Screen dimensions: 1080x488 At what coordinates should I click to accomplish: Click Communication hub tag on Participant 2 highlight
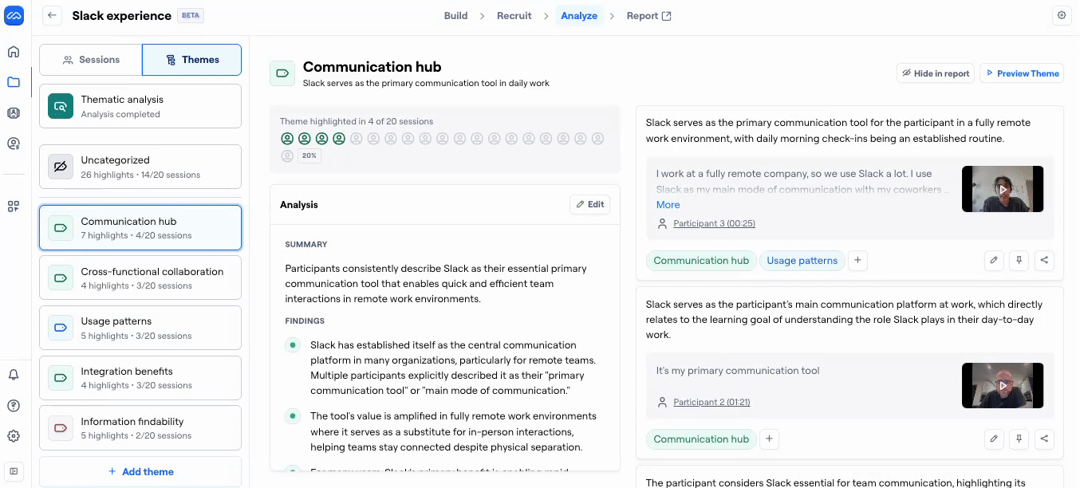pos(701,439)
